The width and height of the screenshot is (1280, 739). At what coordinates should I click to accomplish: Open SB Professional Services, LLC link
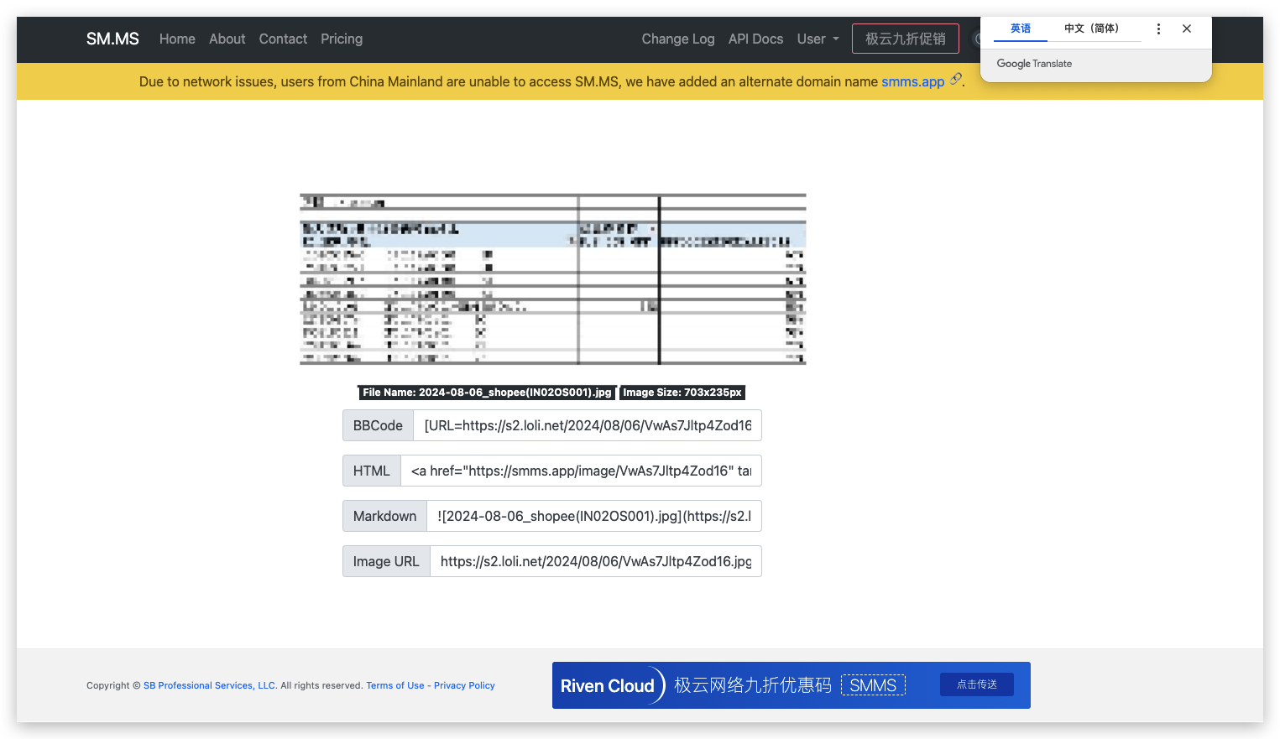209,685
